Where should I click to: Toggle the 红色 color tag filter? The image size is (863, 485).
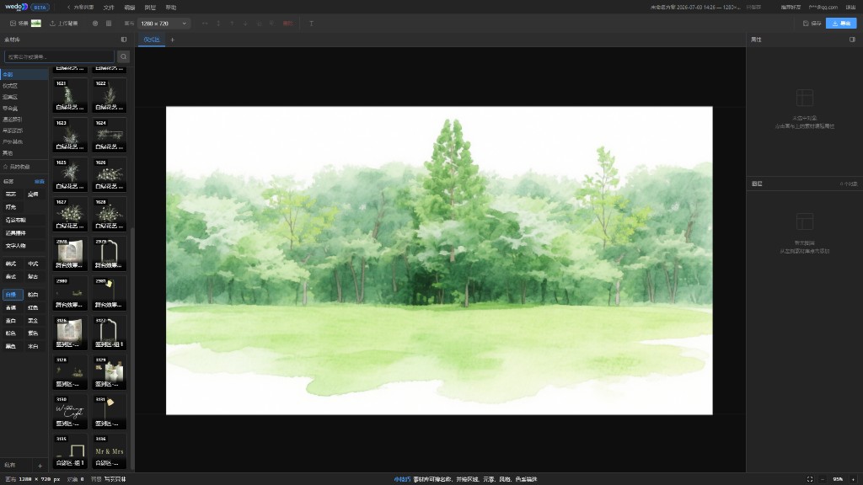pos(34,308)
